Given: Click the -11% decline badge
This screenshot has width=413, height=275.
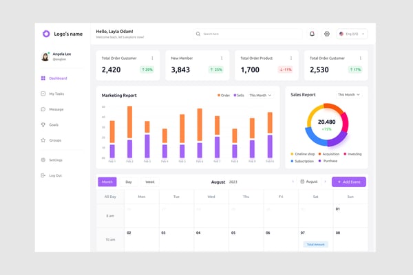Looking at the screenshot, I should click(286, 69).
